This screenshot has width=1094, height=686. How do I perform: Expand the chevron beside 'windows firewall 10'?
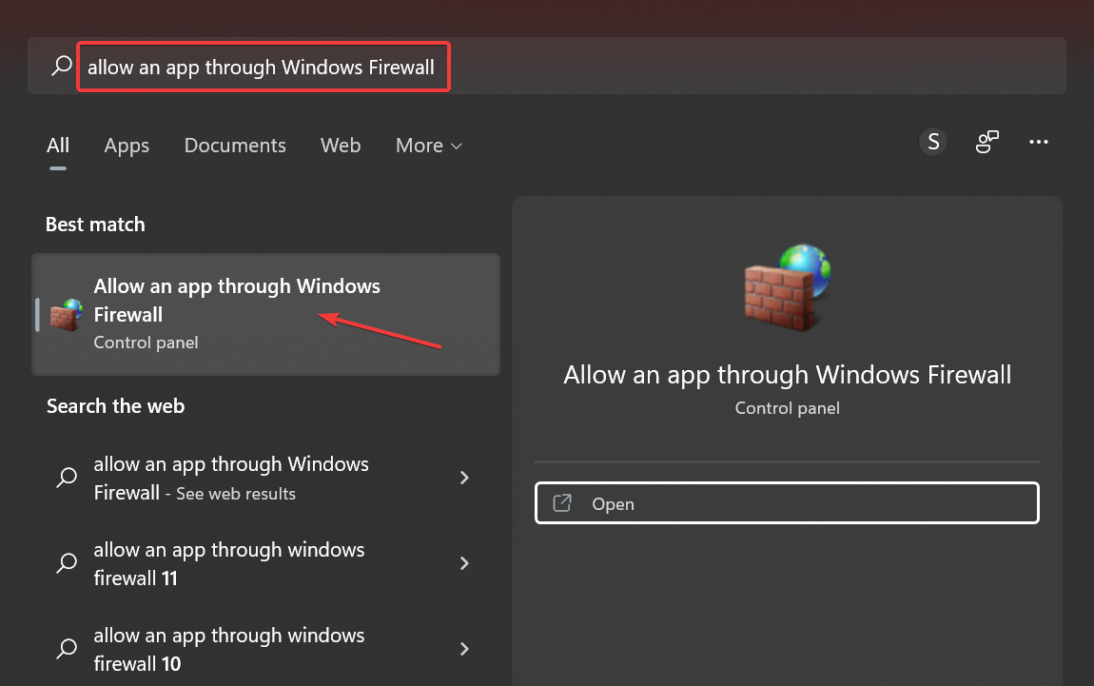464,649
